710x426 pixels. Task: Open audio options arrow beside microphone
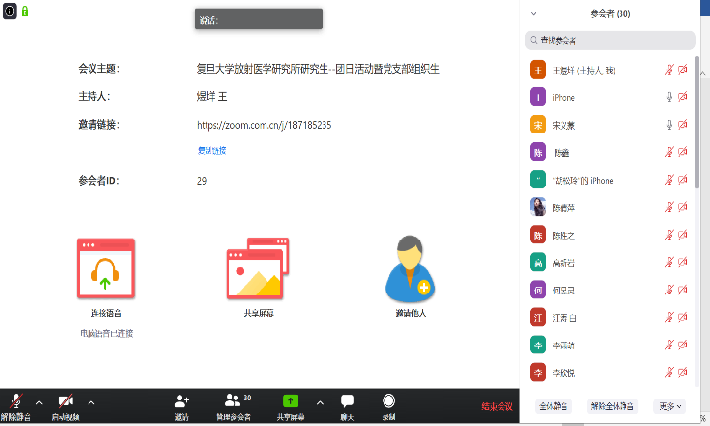tap(39, 401)
